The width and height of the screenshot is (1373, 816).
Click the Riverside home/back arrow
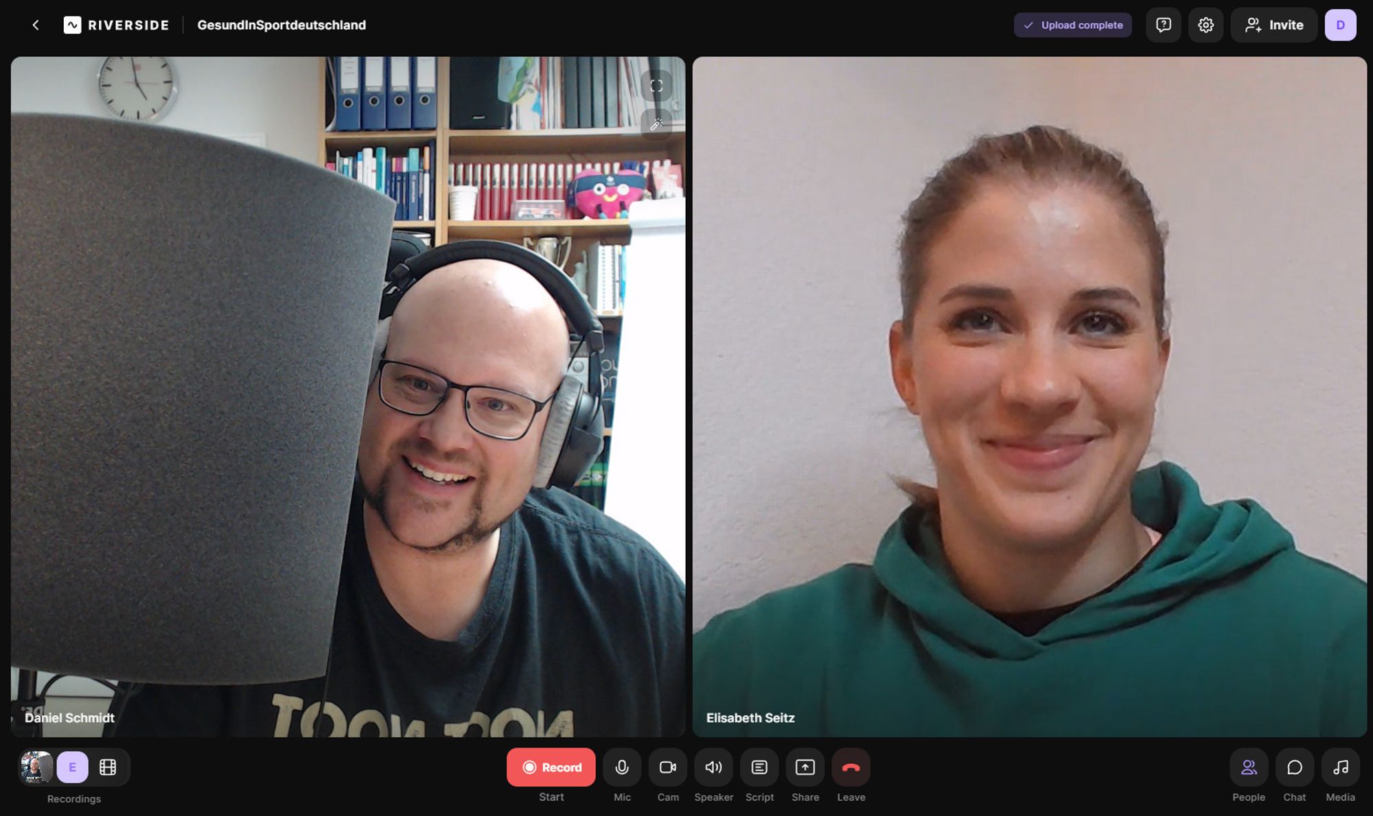pyautogui.click(x=35, y=24)
